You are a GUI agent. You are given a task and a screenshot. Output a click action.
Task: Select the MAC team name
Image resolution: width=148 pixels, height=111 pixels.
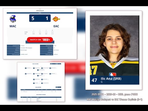pos(13,26)
